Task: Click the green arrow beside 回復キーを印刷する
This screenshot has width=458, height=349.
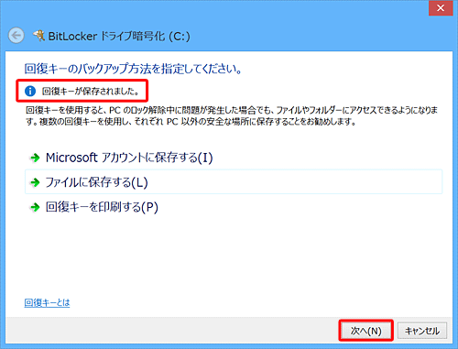Action: click(x=35, y=207)
